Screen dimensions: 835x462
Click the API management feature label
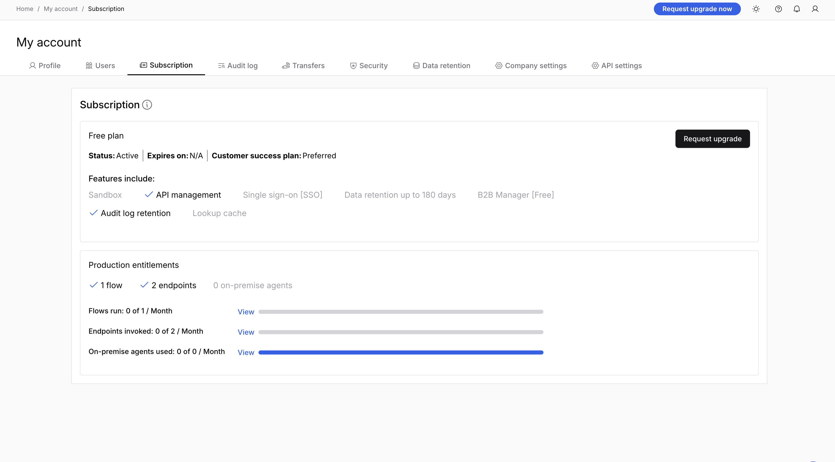click(188, 195)
